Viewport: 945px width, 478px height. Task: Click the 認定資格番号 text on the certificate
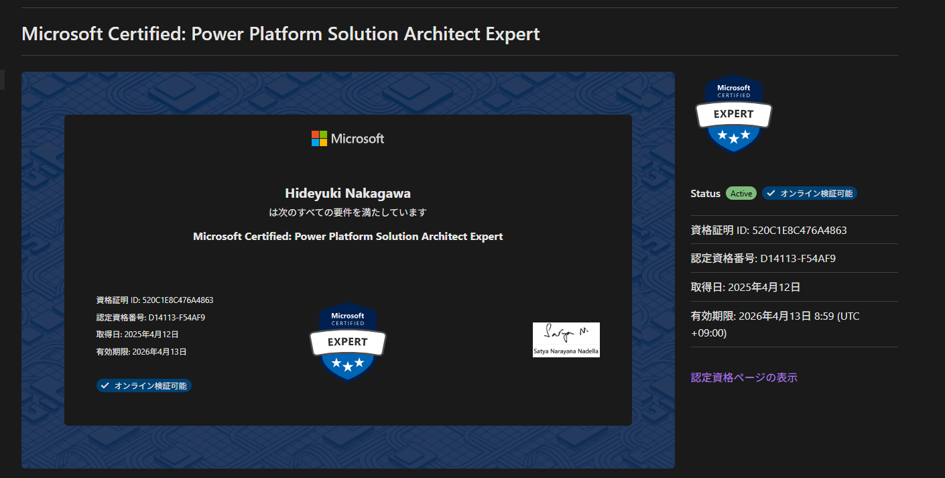(x=151, y=318)
